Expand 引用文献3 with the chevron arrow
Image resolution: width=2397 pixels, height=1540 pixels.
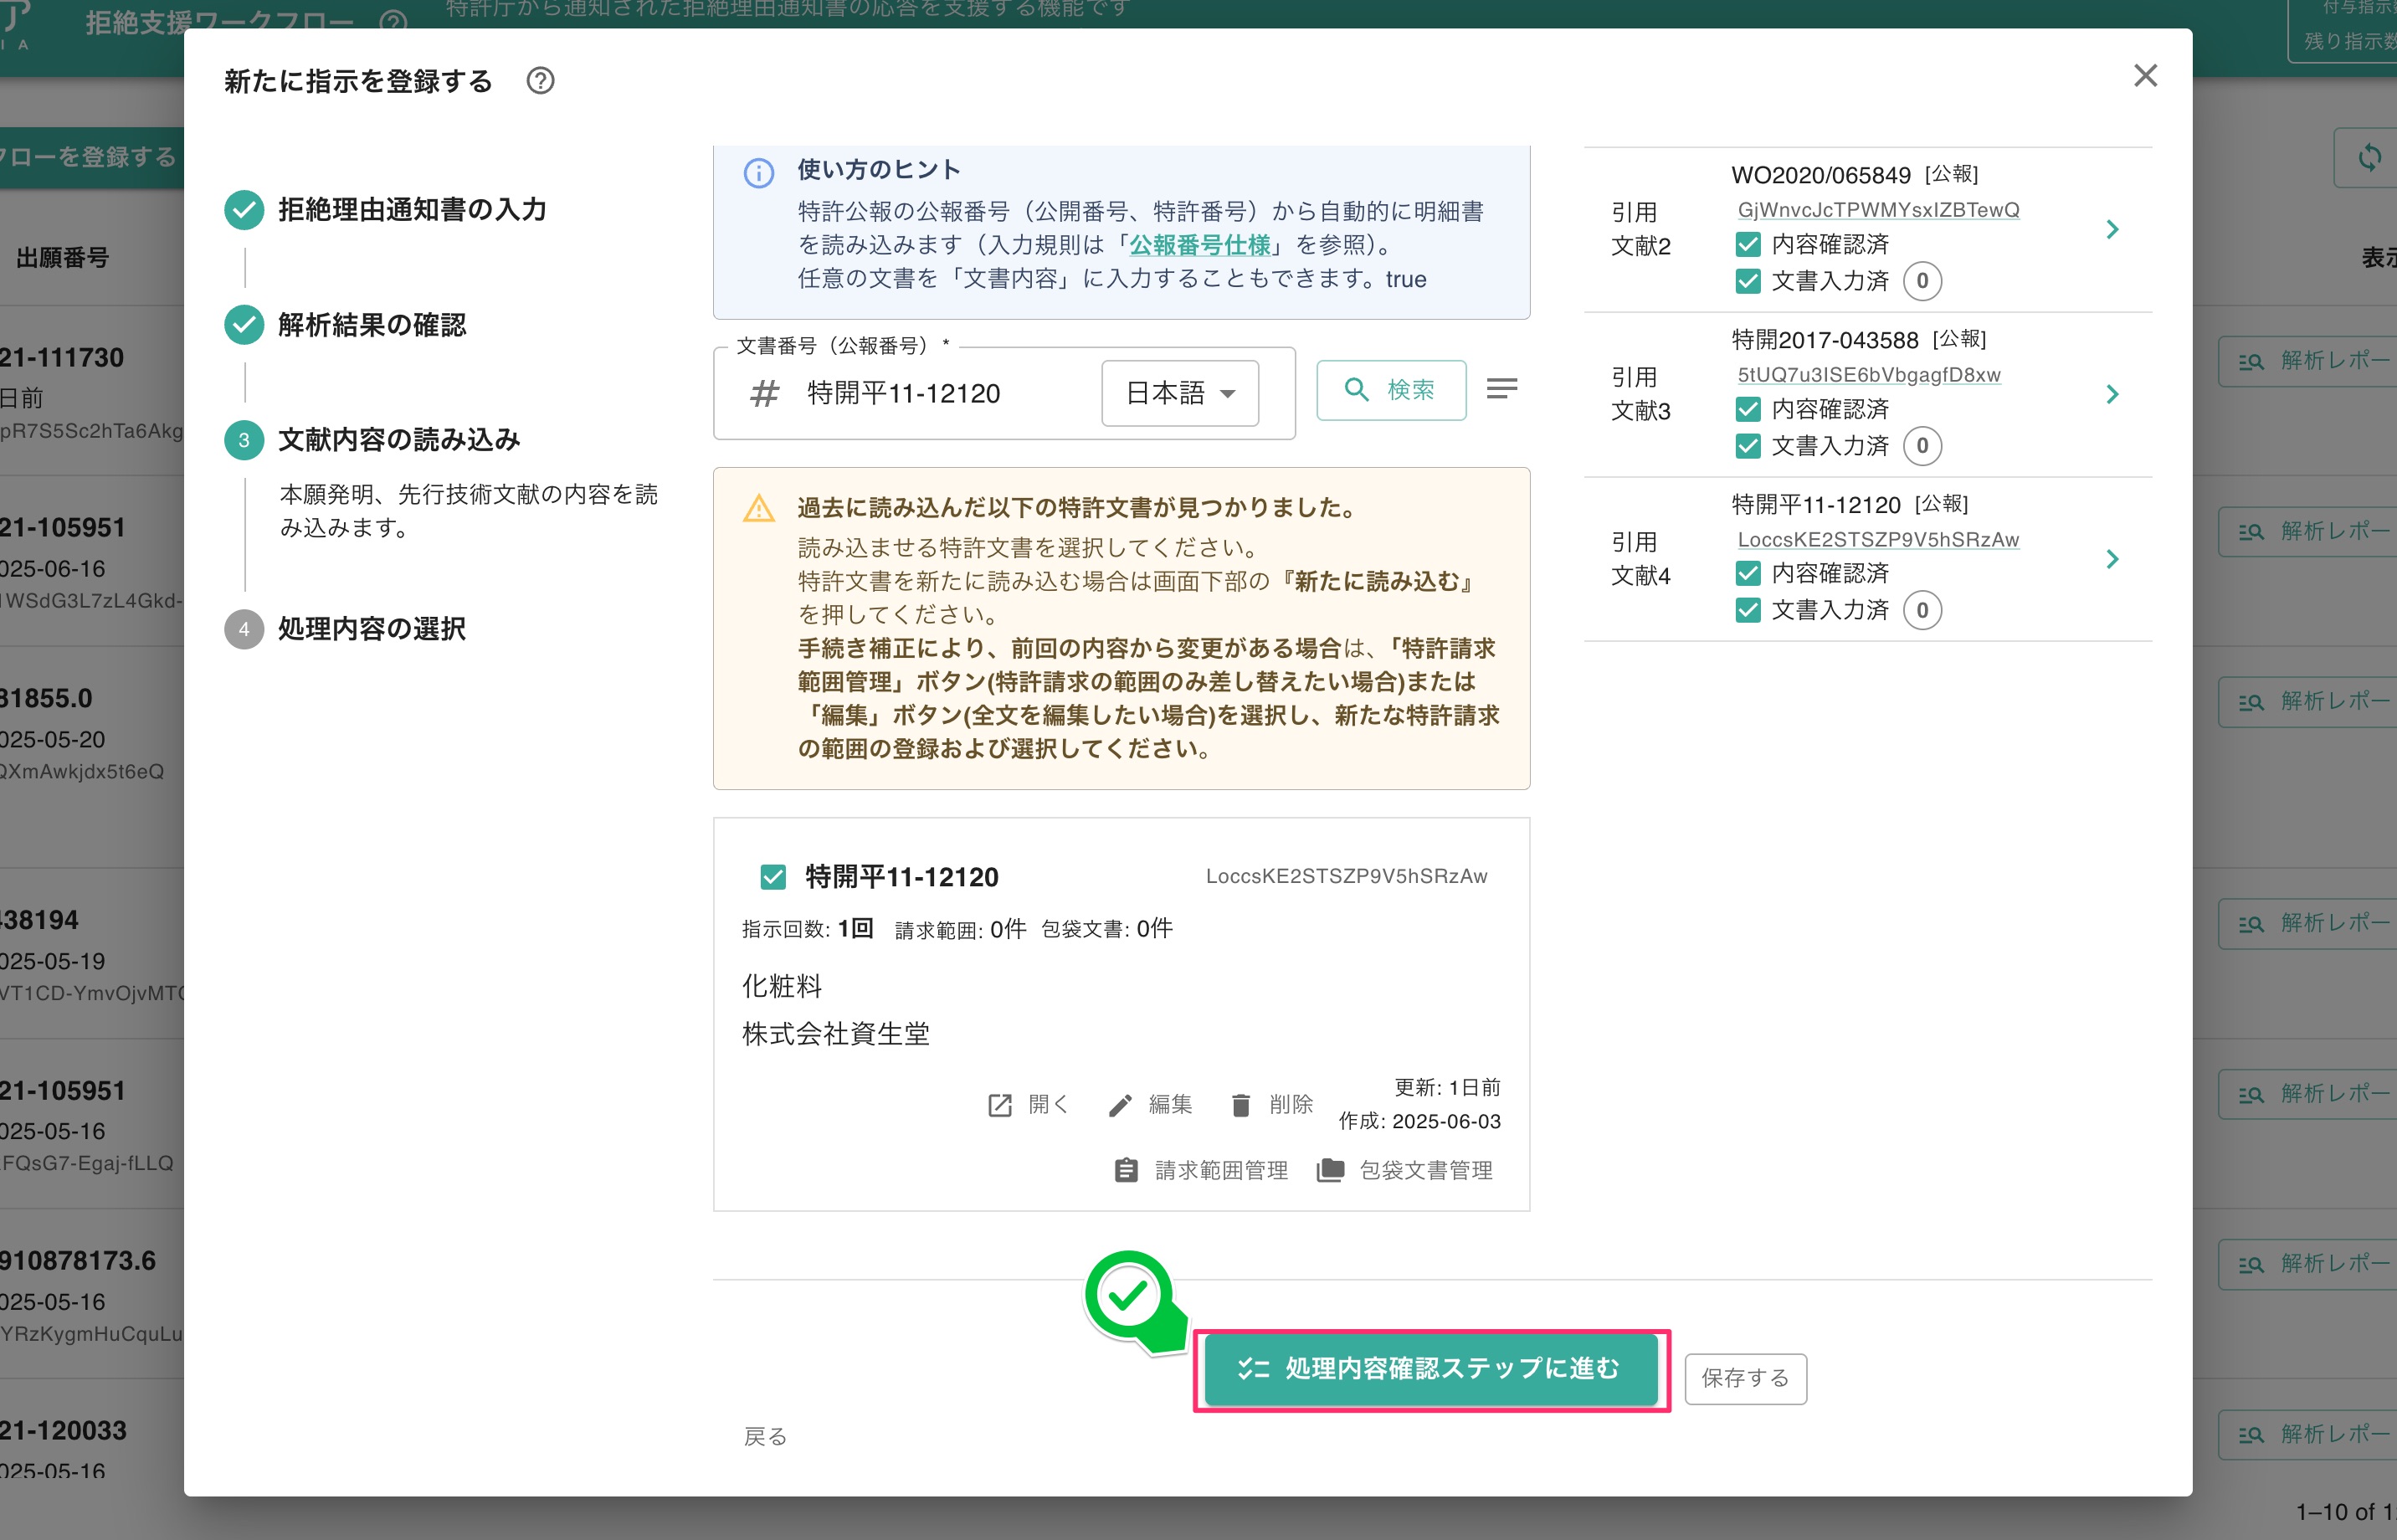(x=2112, y=394)
